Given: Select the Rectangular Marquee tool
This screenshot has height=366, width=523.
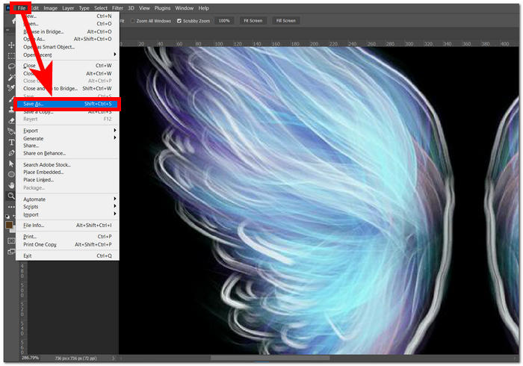Looking at the screenshot, I should click(x=11, y=55).
